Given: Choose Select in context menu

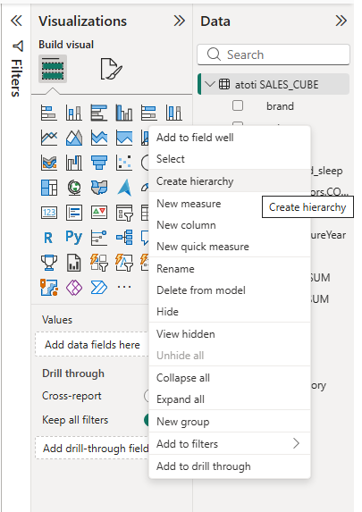Looking at the screenshot, I should coord(230,159).
